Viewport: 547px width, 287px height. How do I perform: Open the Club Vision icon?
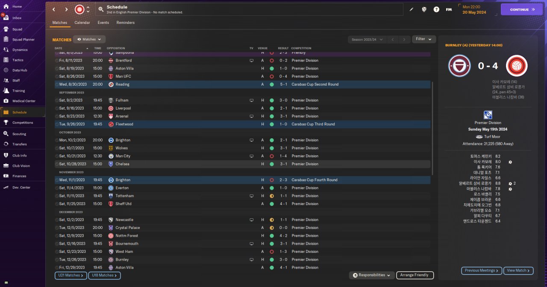click(x=6, y=165)
